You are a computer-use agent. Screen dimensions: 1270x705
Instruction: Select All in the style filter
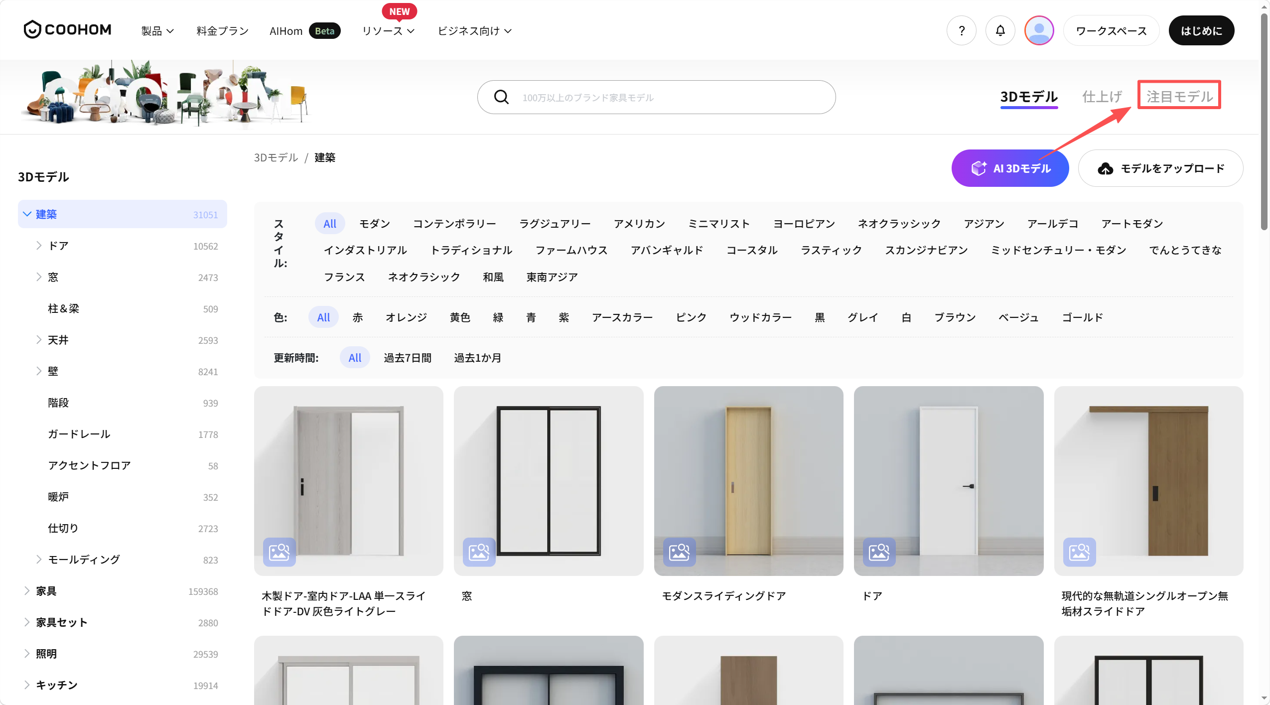coord(330,224)
